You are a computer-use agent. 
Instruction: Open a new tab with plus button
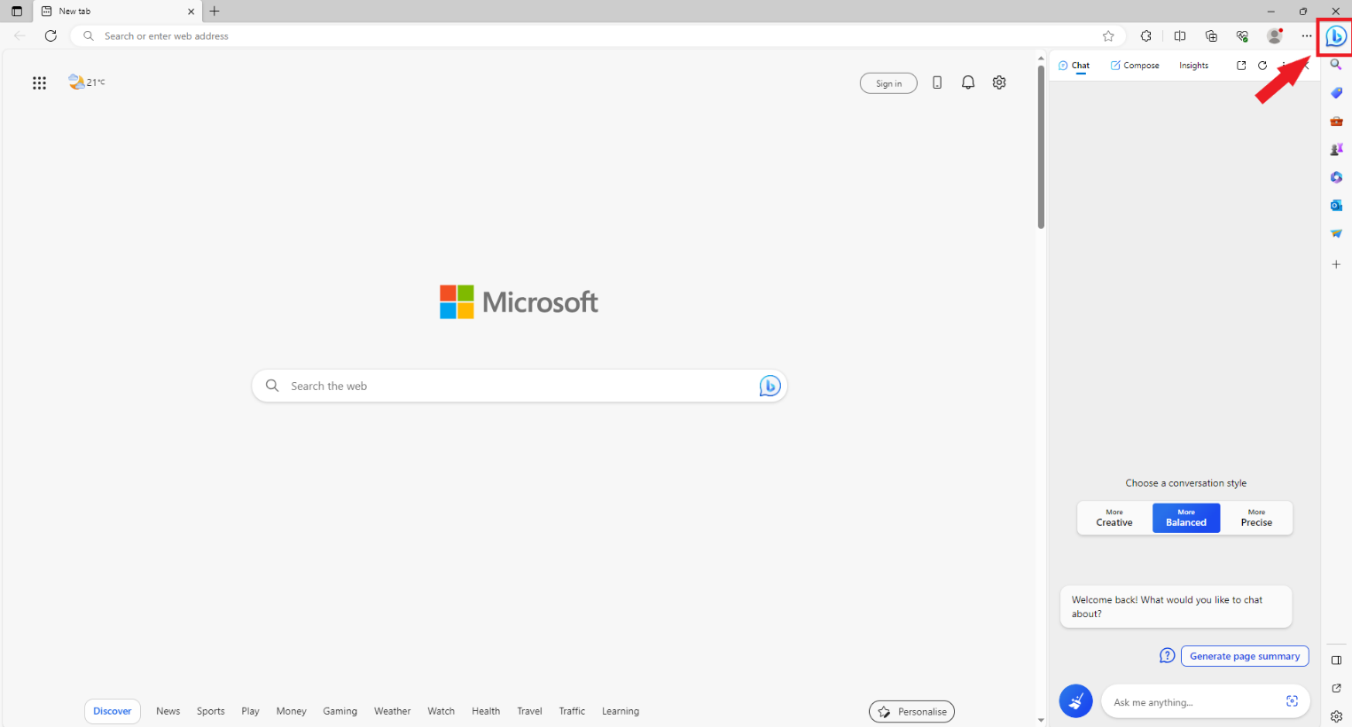point(215,12)
